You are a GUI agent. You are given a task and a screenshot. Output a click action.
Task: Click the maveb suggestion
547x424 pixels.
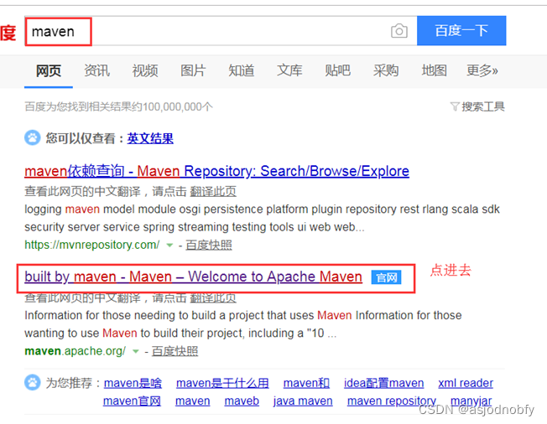(x=242, y=401)
